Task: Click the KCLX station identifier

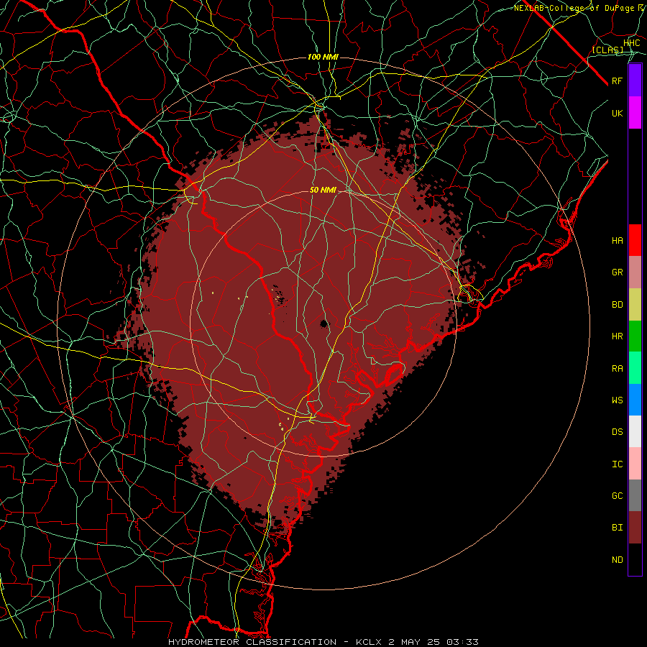Action: (370, 642)
